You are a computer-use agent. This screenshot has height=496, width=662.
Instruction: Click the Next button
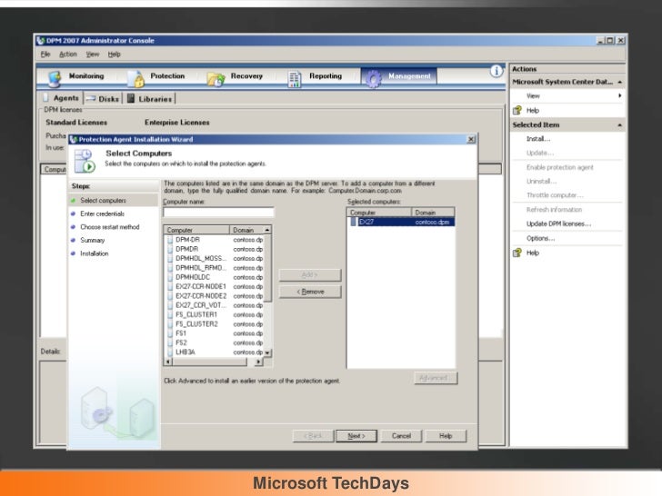click(x=356, y=436)
